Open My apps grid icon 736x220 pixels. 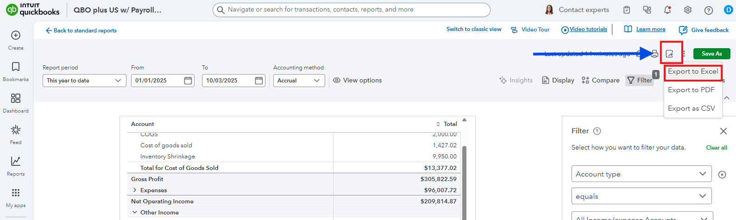(x=16, y=193)
